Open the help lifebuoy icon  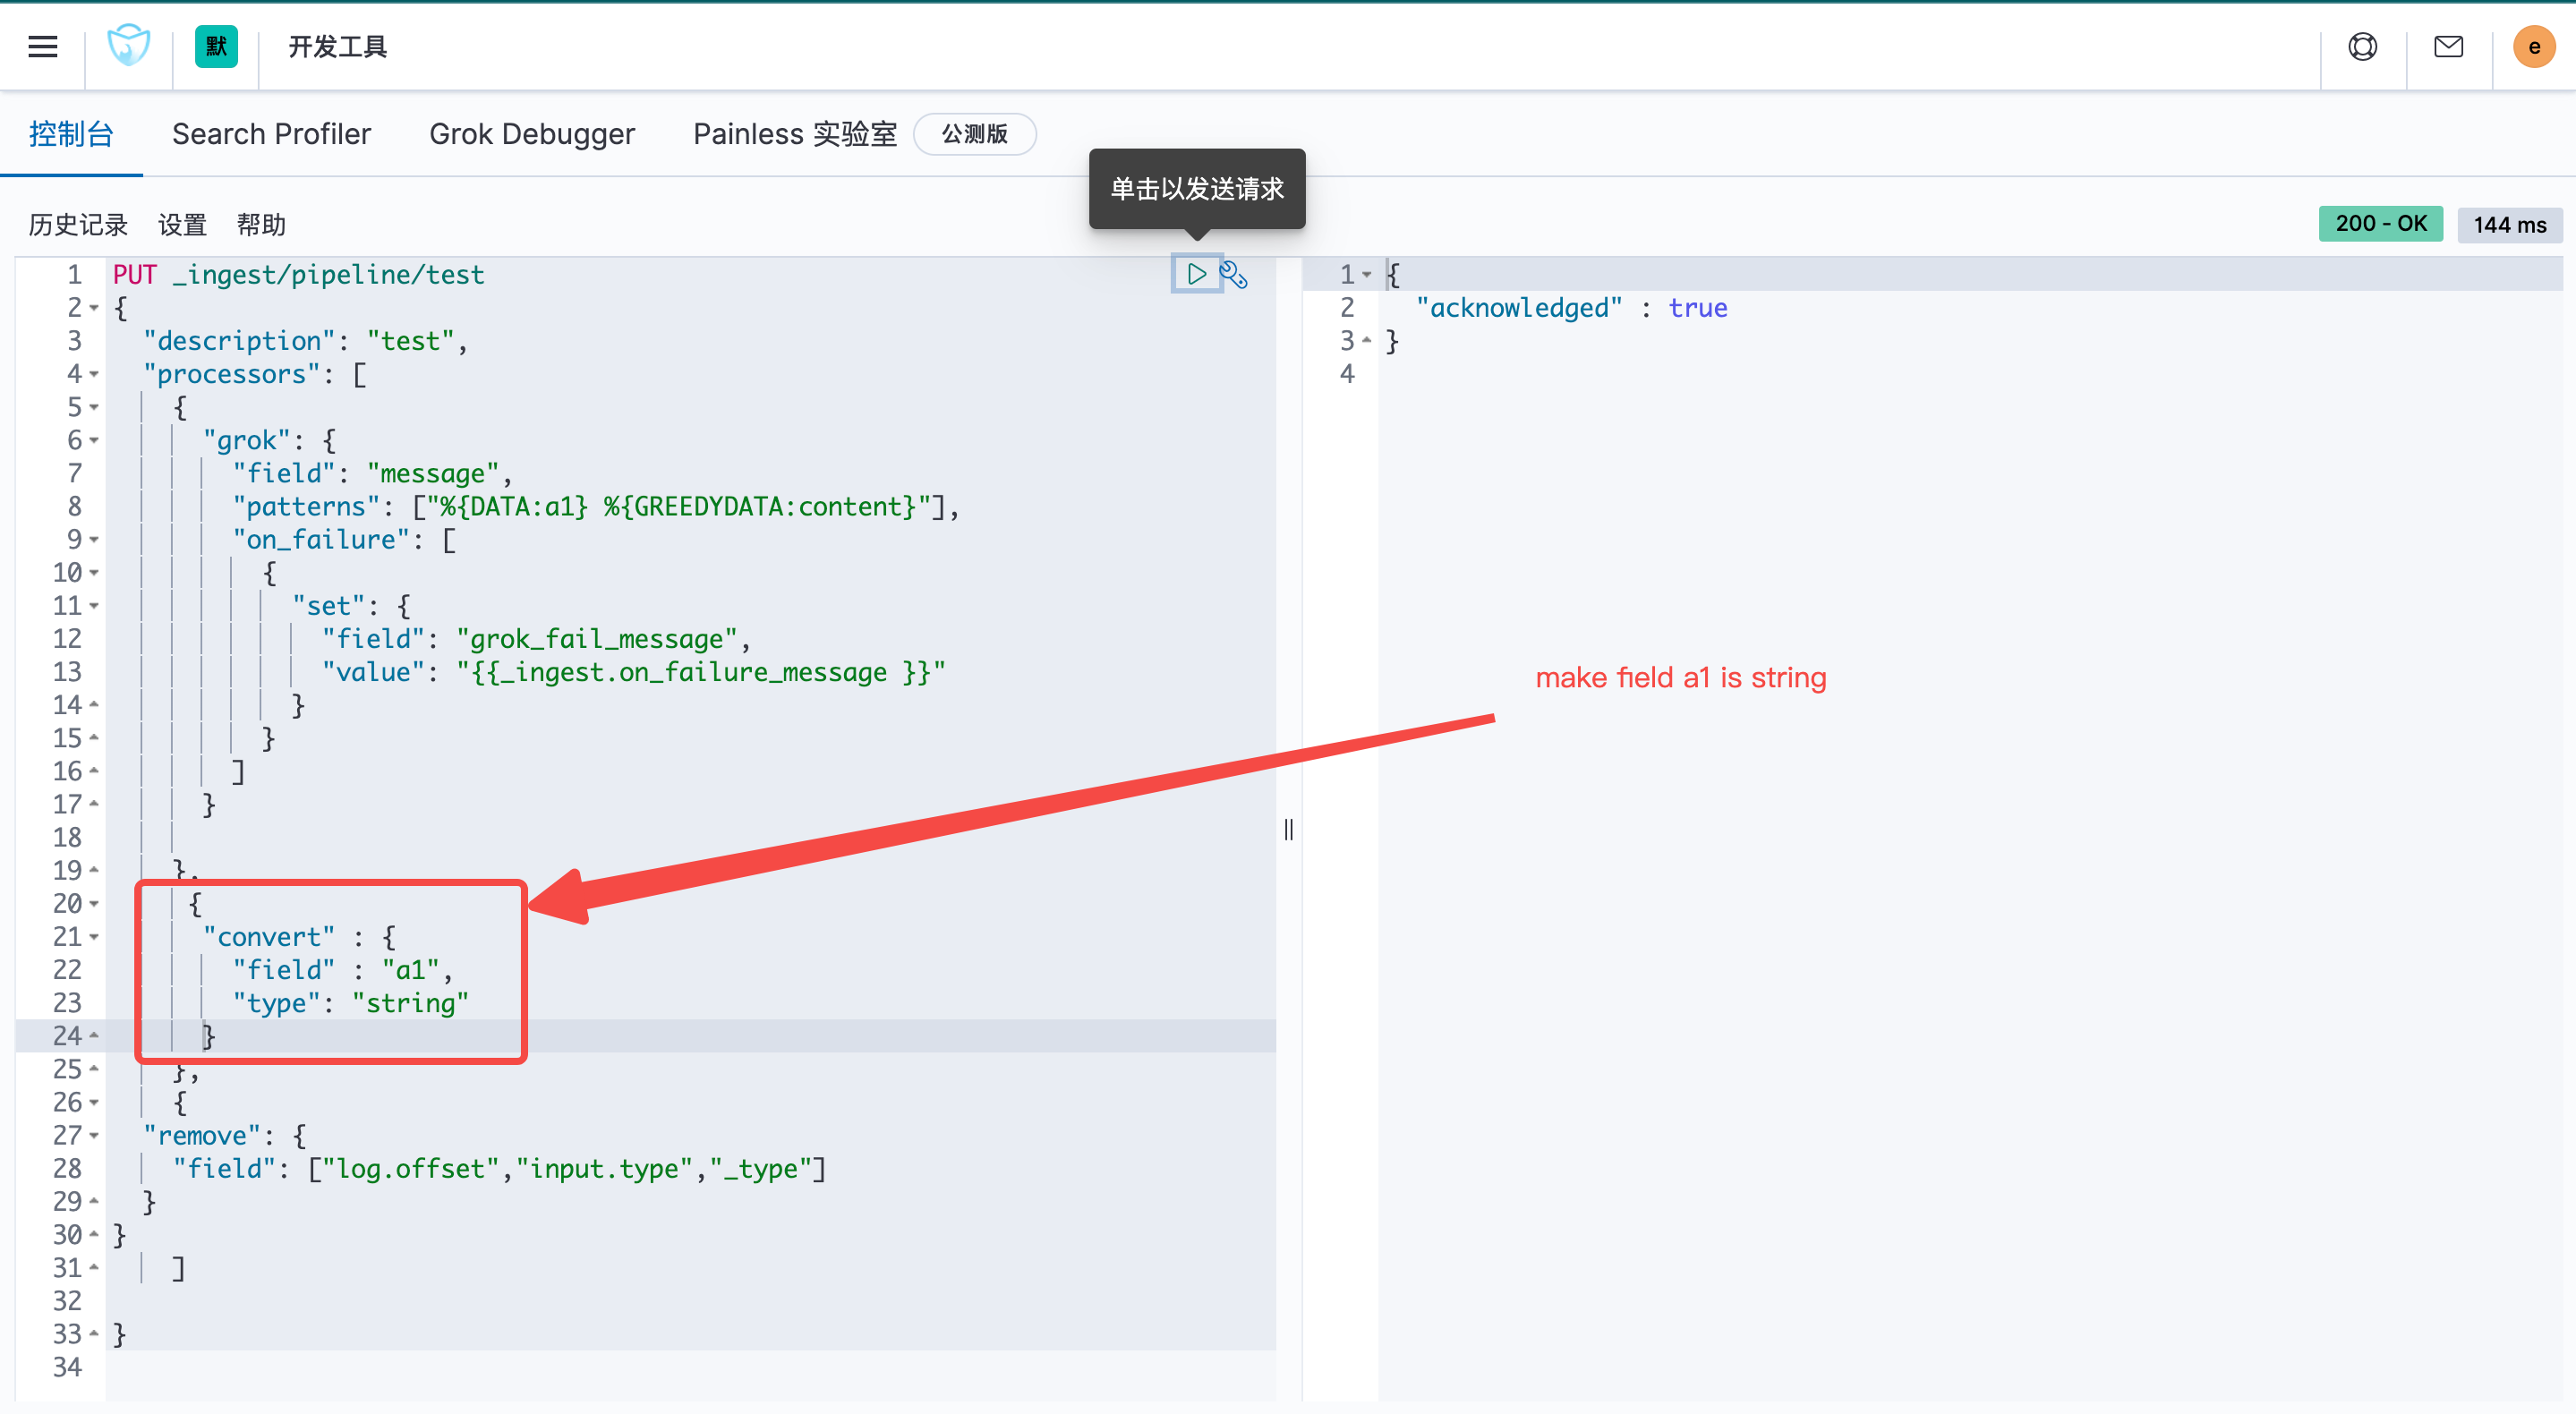(2362, 46)
